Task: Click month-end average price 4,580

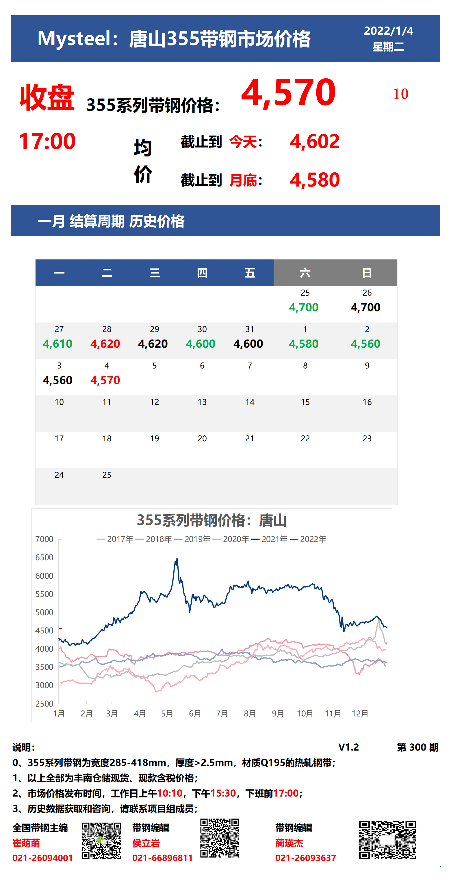Action: coord(315,180)
